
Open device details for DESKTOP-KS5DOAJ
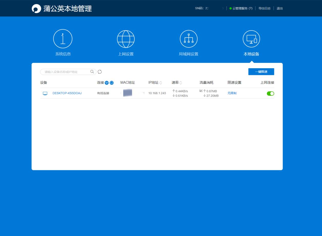67,93
